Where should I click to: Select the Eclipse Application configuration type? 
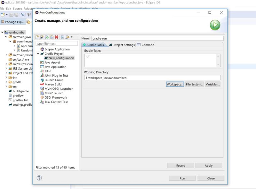coord(58,49)
